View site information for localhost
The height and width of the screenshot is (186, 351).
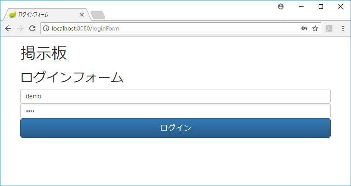46,28
